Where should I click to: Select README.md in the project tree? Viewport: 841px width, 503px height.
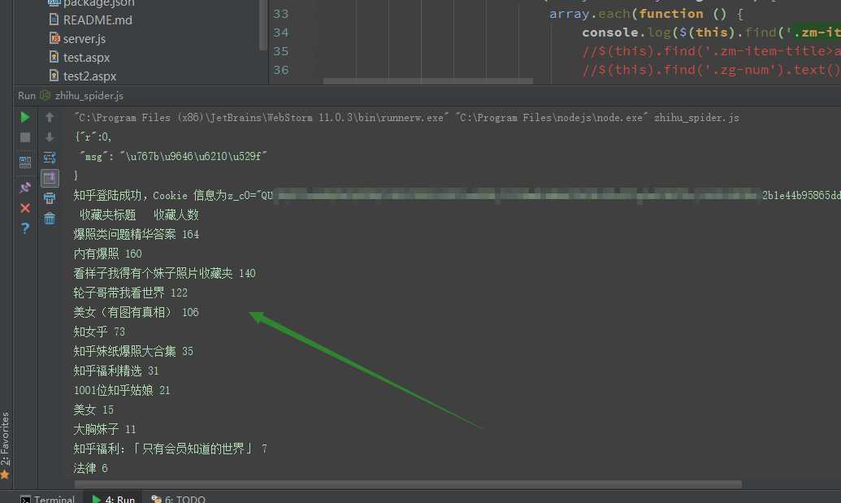pyautogui.click(x=97, y=20)
